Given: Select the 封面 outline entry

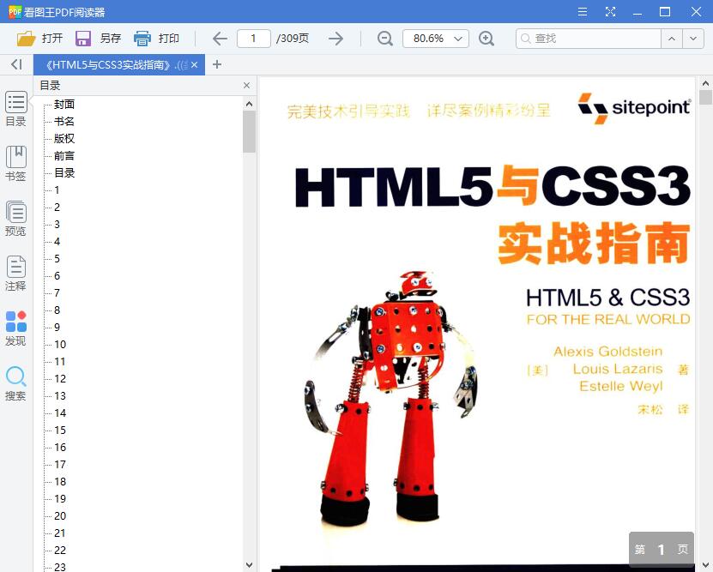Looking at the screenshot, I should pyautogui.click(x=64, y=105).
